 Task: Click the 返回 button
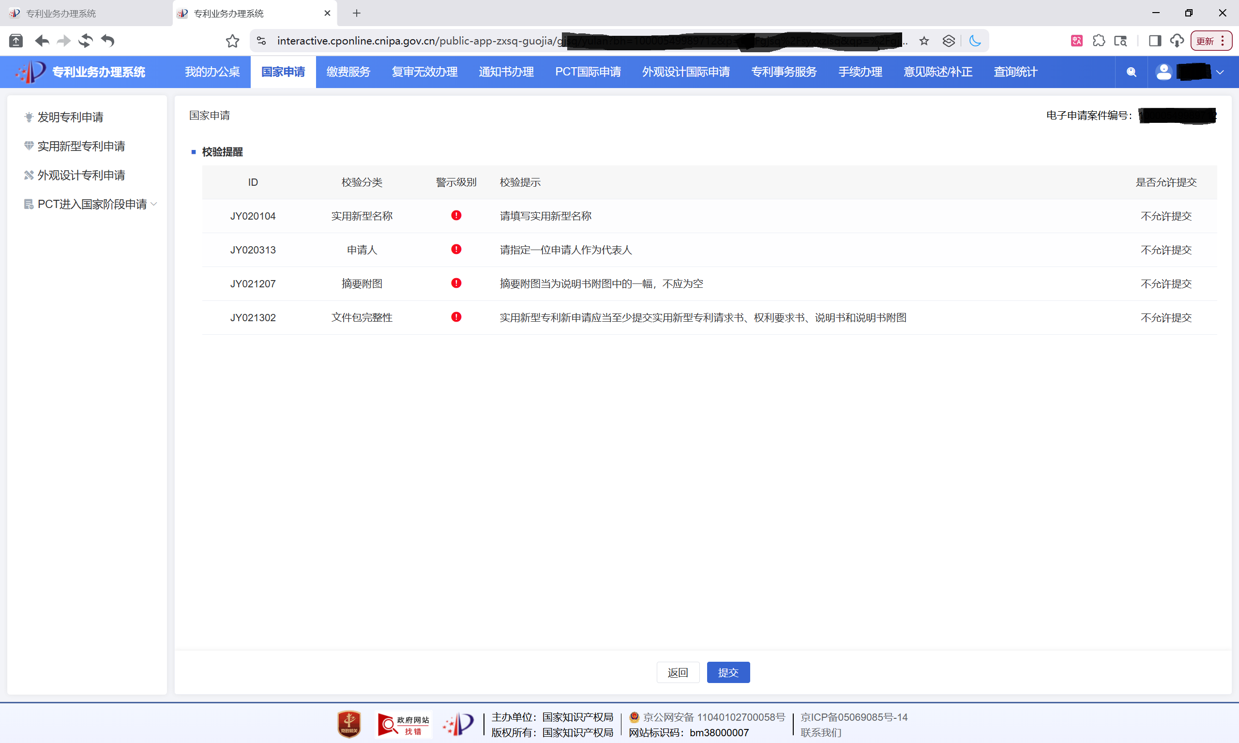pos(678,672)
